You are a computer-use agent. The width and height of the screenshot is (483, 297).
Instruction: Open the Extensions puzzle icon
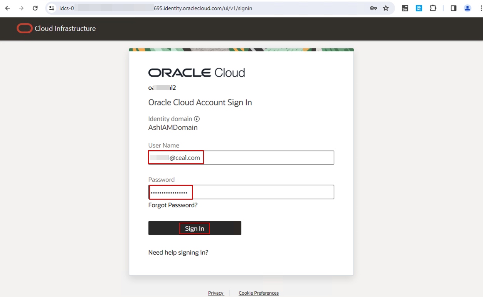click(433, 8)
